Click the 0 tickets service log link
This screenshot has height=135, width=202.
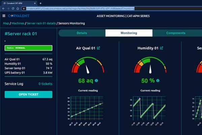[x=45, y=83]
